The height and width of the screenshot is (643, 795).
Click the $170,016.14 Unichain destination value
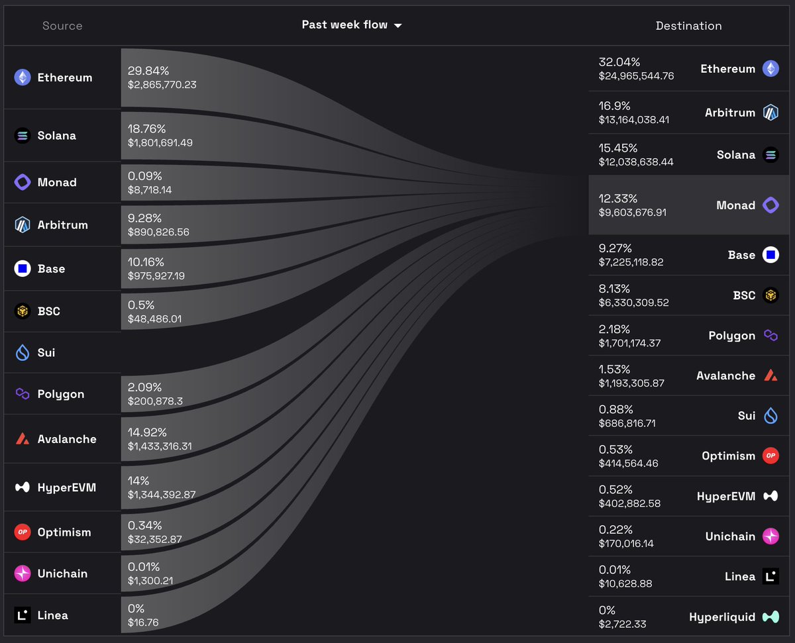(626, 544)
